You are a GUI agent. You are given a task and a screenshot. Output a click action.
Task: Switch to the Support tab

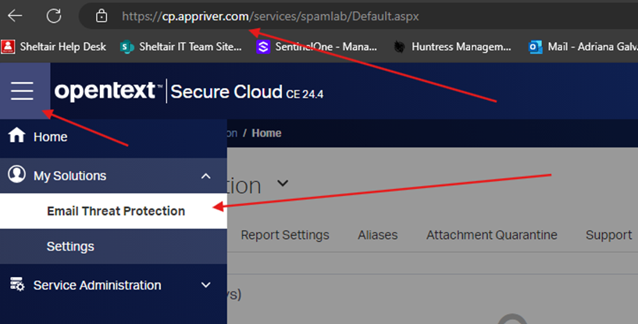608,235
